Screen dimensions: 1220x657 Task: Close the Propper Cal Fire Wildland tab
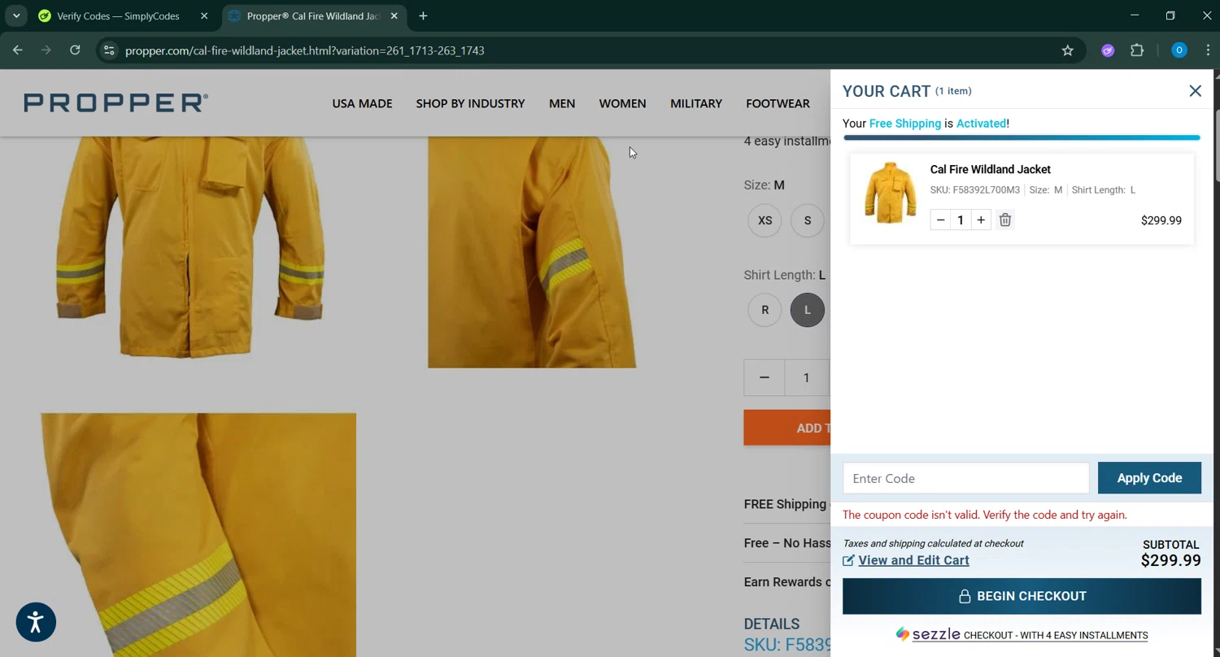pyautogui.click(x=394, y=16)
